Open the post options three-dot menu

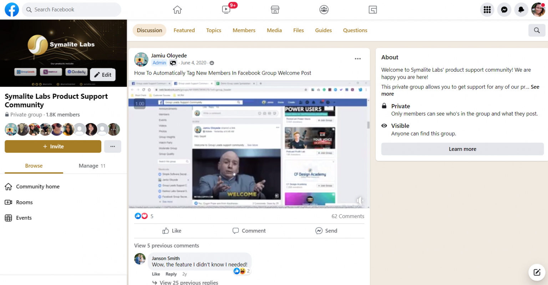(x=357, y=58)
